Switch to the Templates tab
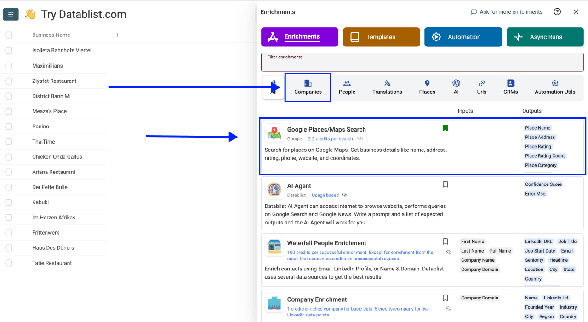 (381, 37)
